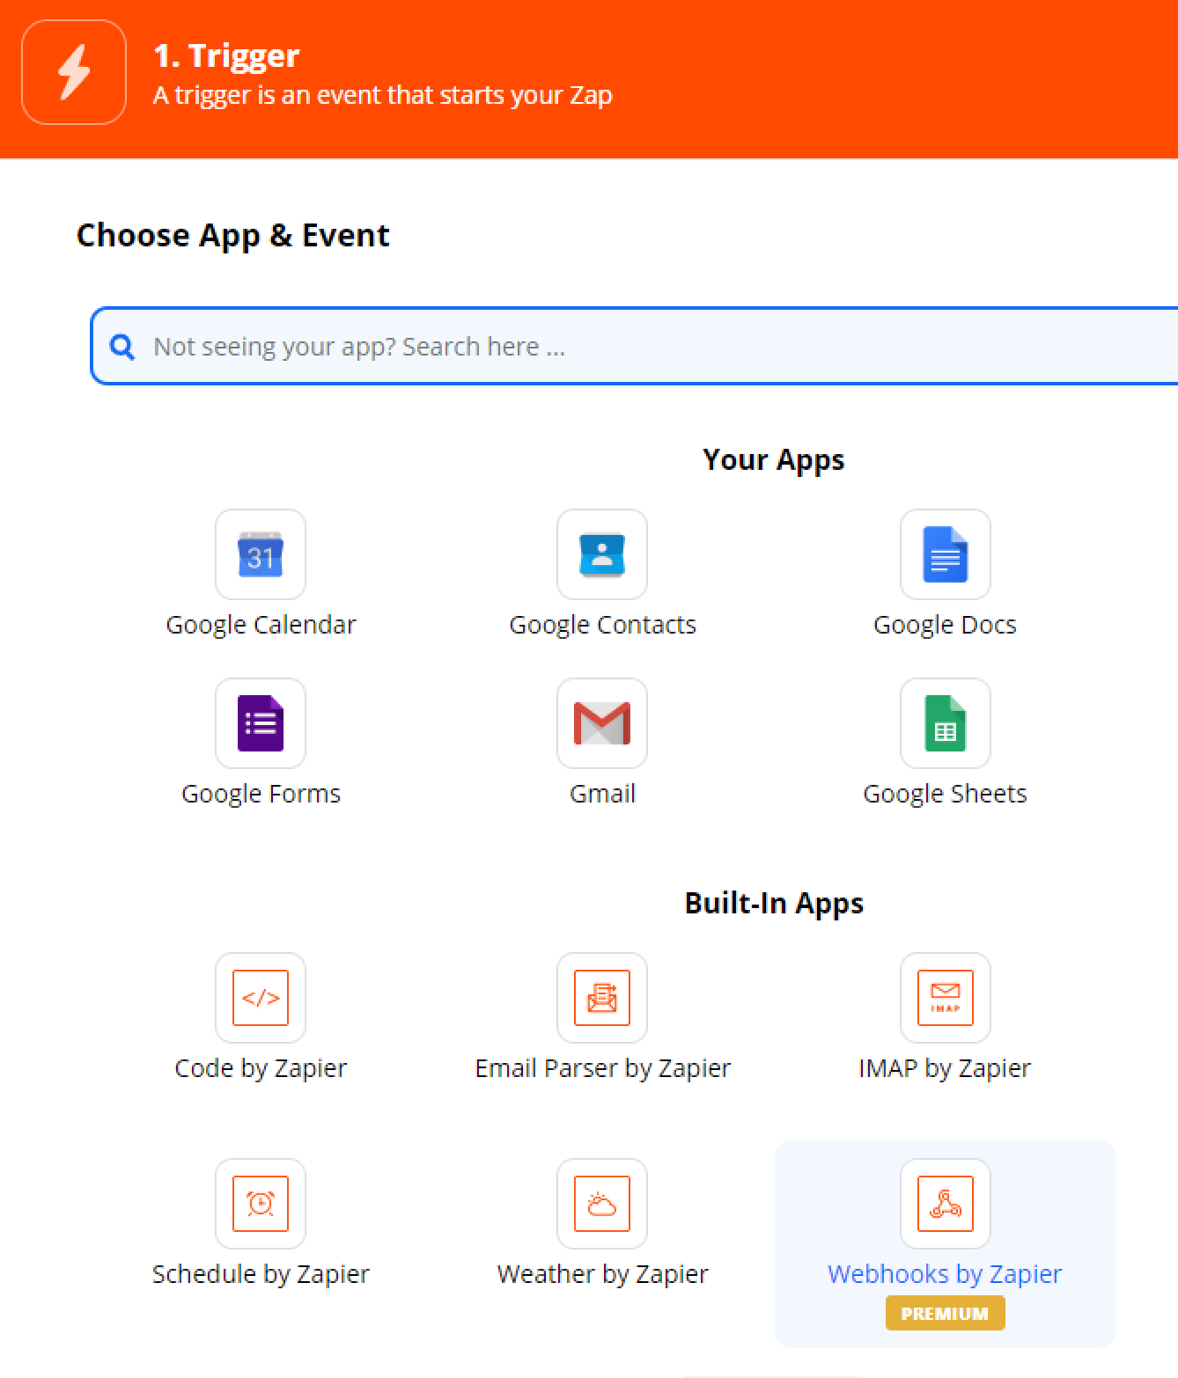Click the Google Forms label

pyautogui.click(x=261, y=794)
